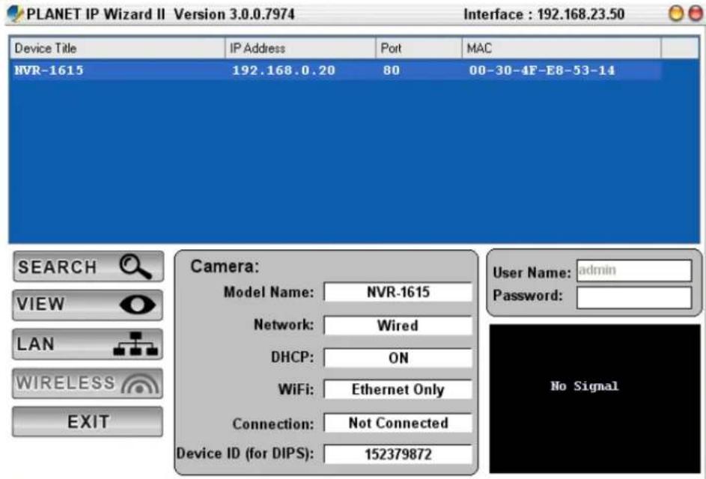Click IP address 192.168.0.20 cell
The image size is (706, 479).
pos(284,70)
